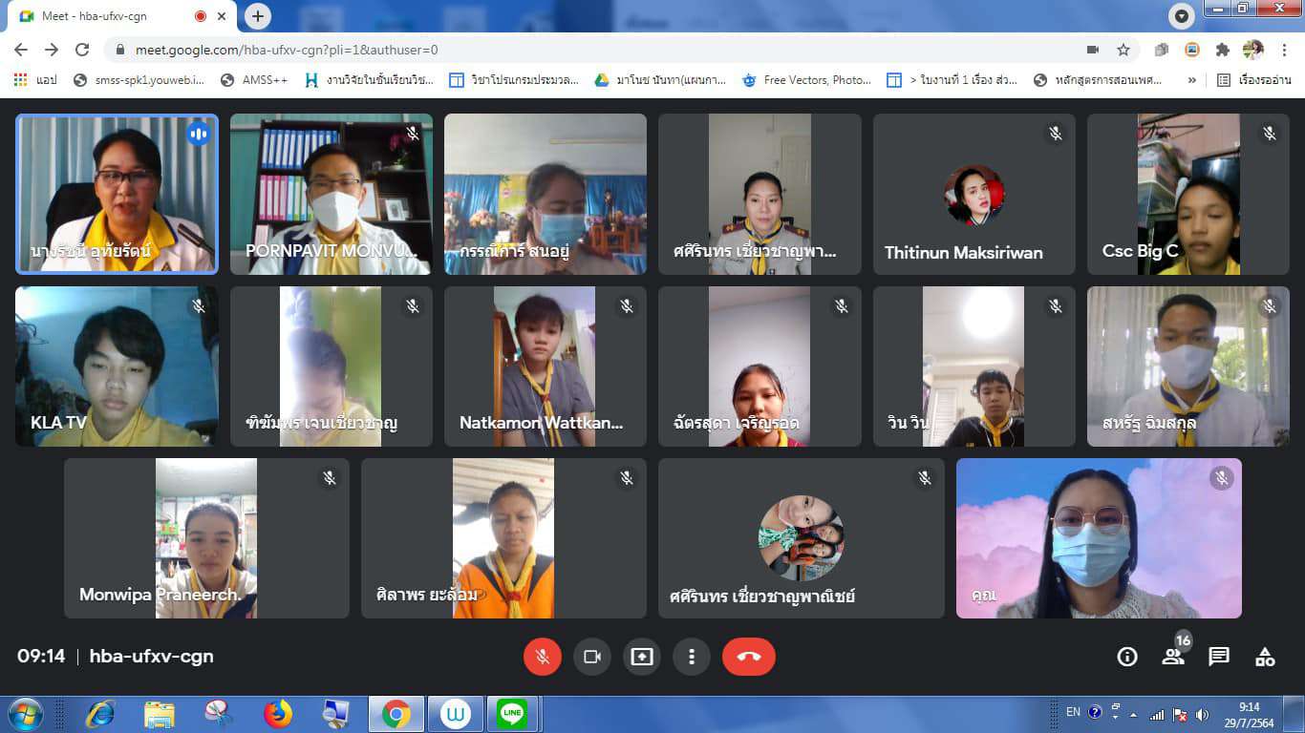1305x733 pixels.
Task: Open a new browser tab
Action: click(258, 16)
